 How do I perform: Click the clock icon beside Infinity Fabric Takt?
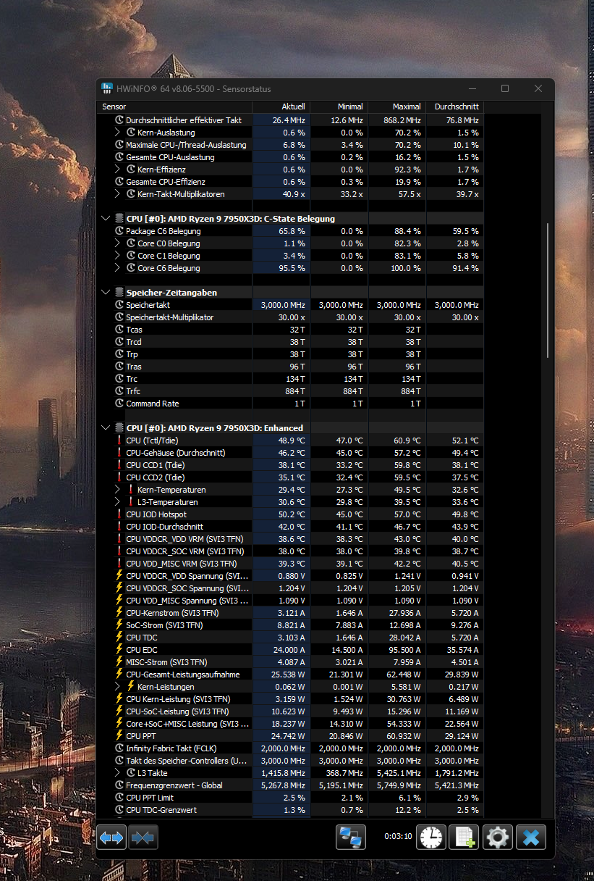click(120, 748)
